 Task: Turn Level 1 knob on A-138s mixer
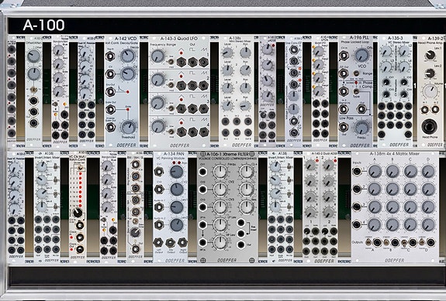pyautogui.click(x=227, y=53)
